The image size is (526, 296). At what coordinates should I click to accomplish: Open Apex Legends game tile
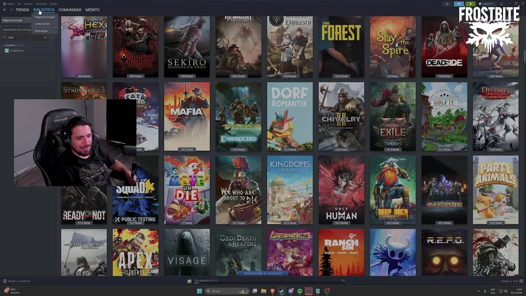pos(136,252)
